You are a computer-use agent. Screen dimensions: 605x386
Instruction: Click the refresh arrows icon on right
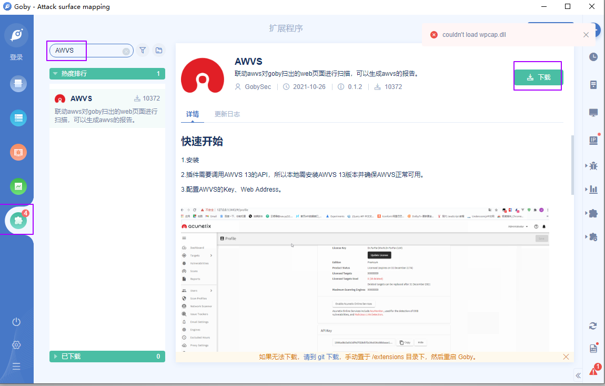click(593, 326)
